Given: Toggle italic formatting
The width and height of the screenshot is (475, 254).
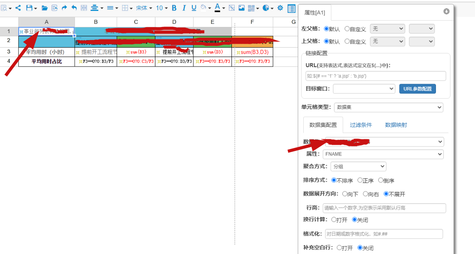Looking at the screenshot, I should point(184,8).
